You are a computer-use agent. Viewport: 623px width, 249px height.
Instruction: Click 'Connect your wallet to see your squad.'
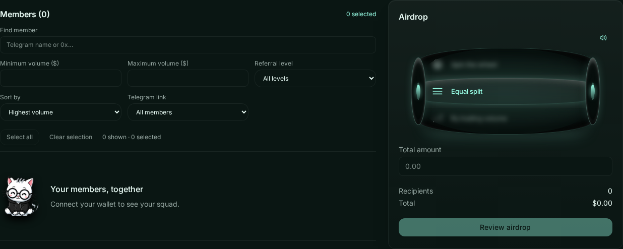click(x=115, y=204)
